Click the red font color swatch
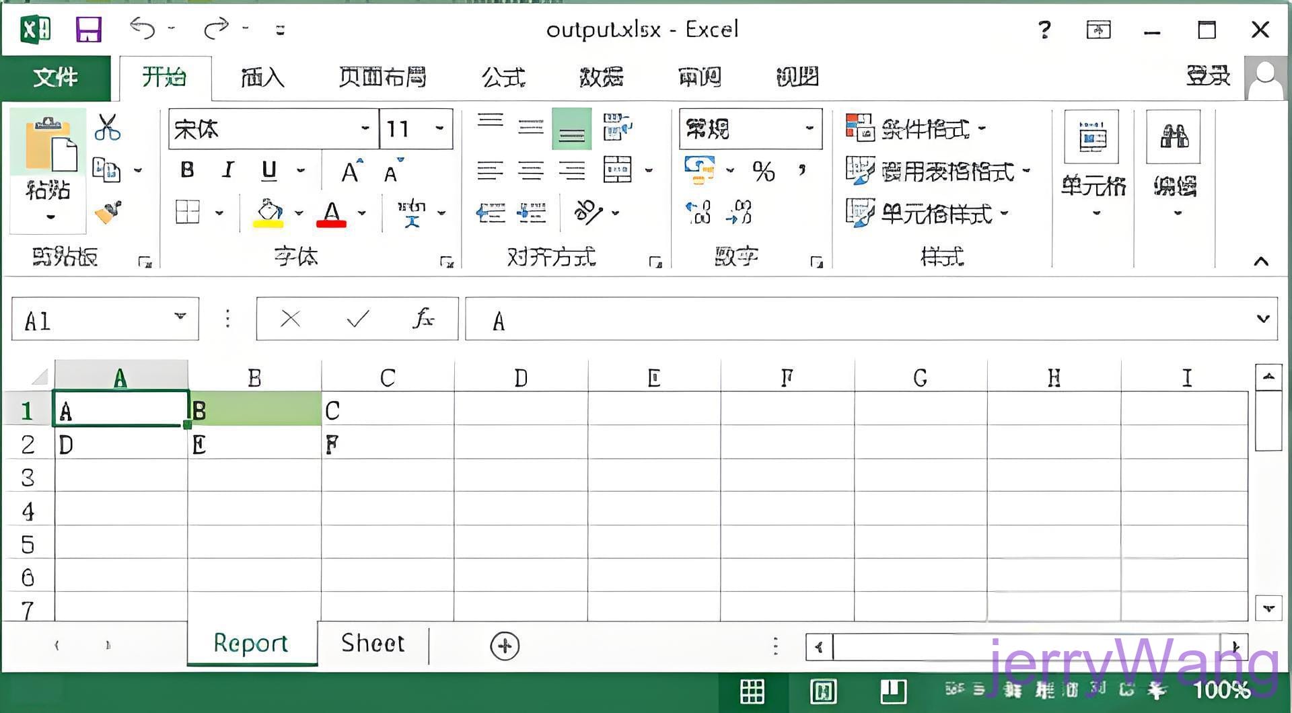This screenshot has height=713, width=1292. pos(331,214)
